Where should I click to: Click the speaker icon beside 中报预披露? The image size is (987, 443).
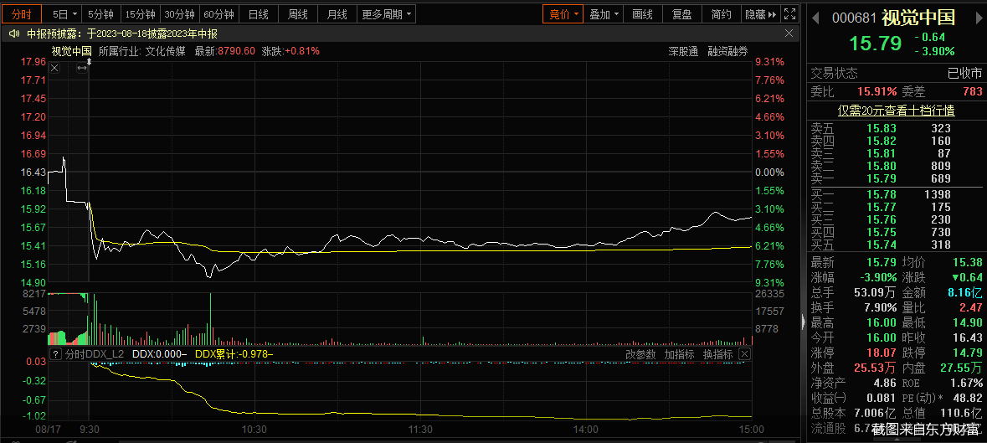[x=14, y=33]
